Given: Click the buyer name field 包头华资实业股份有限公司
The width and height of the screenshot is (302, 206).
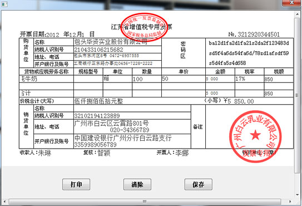Looking at the screenshot, I should click(117, 42).
